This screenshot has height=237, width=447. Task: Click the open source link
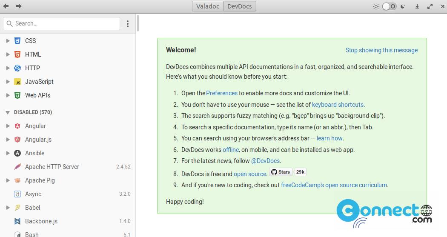(x=250, y=174)
